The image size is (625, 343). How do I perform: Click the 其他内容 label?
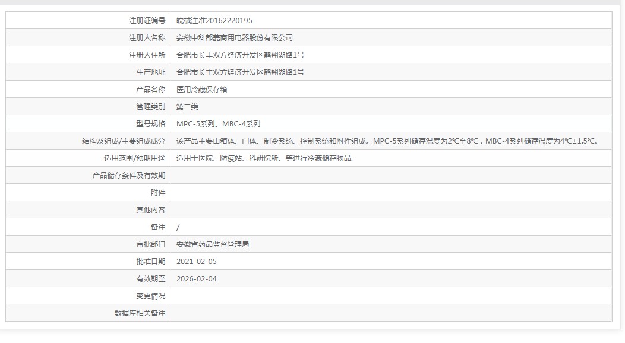point(150,209)
